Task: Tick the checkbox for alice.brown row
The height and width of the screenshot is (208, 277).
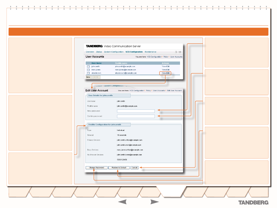Action: 88,73
